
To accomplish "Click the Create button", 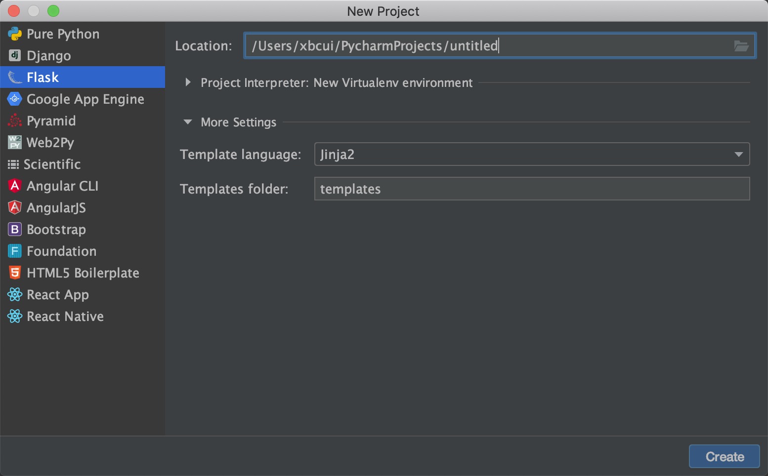I will [x=725, y=457].
